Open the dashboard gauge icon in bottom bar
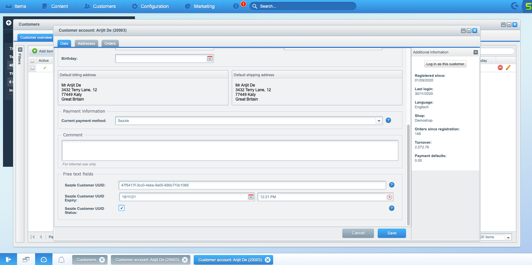The height and width of the screenshot is (265, 532). pyautogui.click(x=44, y=259)
